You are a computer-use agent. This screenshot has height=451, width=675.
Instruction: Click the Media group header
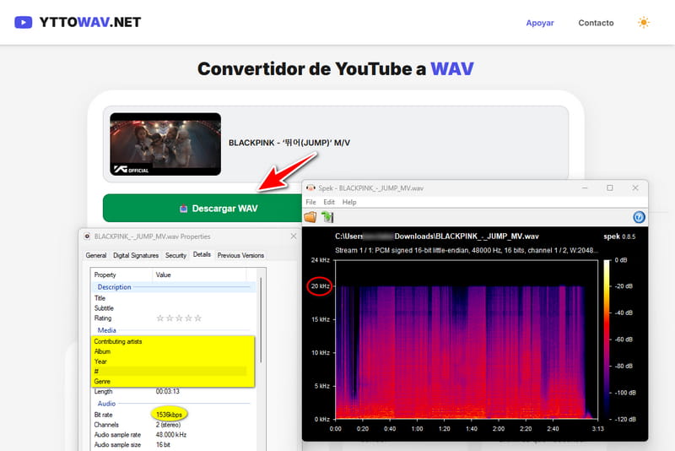click(106, 330)
